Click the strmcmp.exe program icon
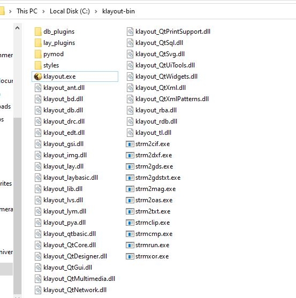 [x=130, y=234]
